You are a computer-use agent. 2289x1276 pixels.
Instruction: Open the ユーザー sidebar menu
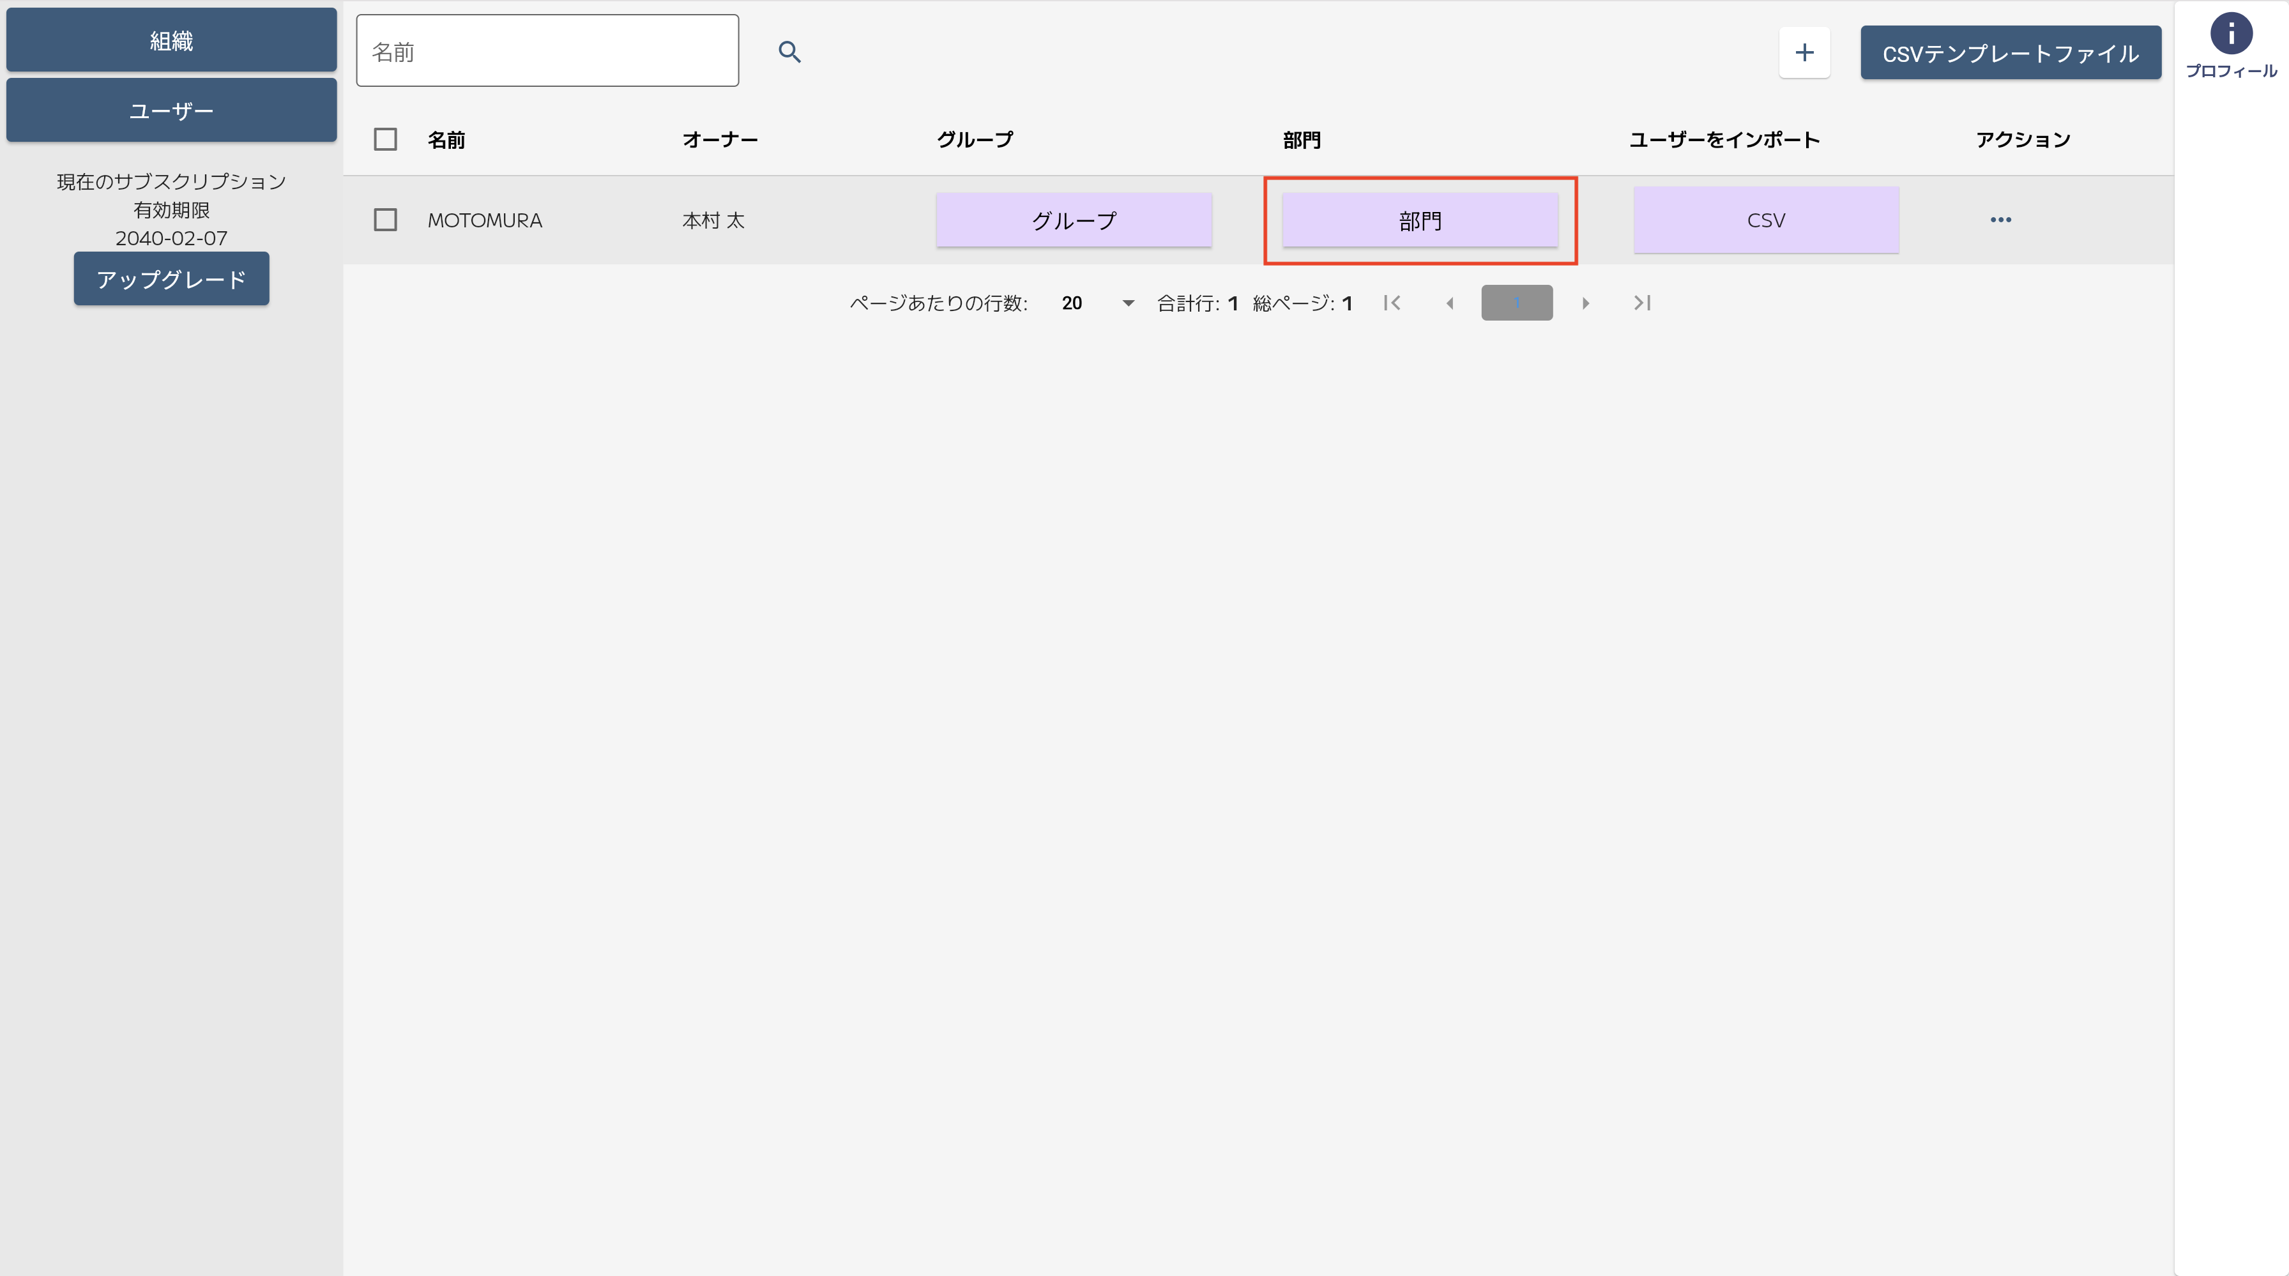coord(172,110)
